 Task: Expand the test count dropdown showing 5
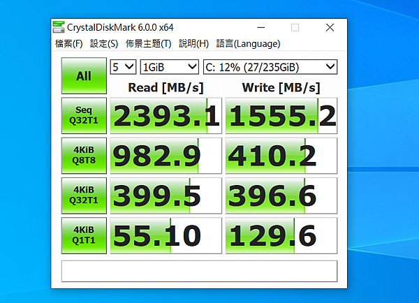123,67
